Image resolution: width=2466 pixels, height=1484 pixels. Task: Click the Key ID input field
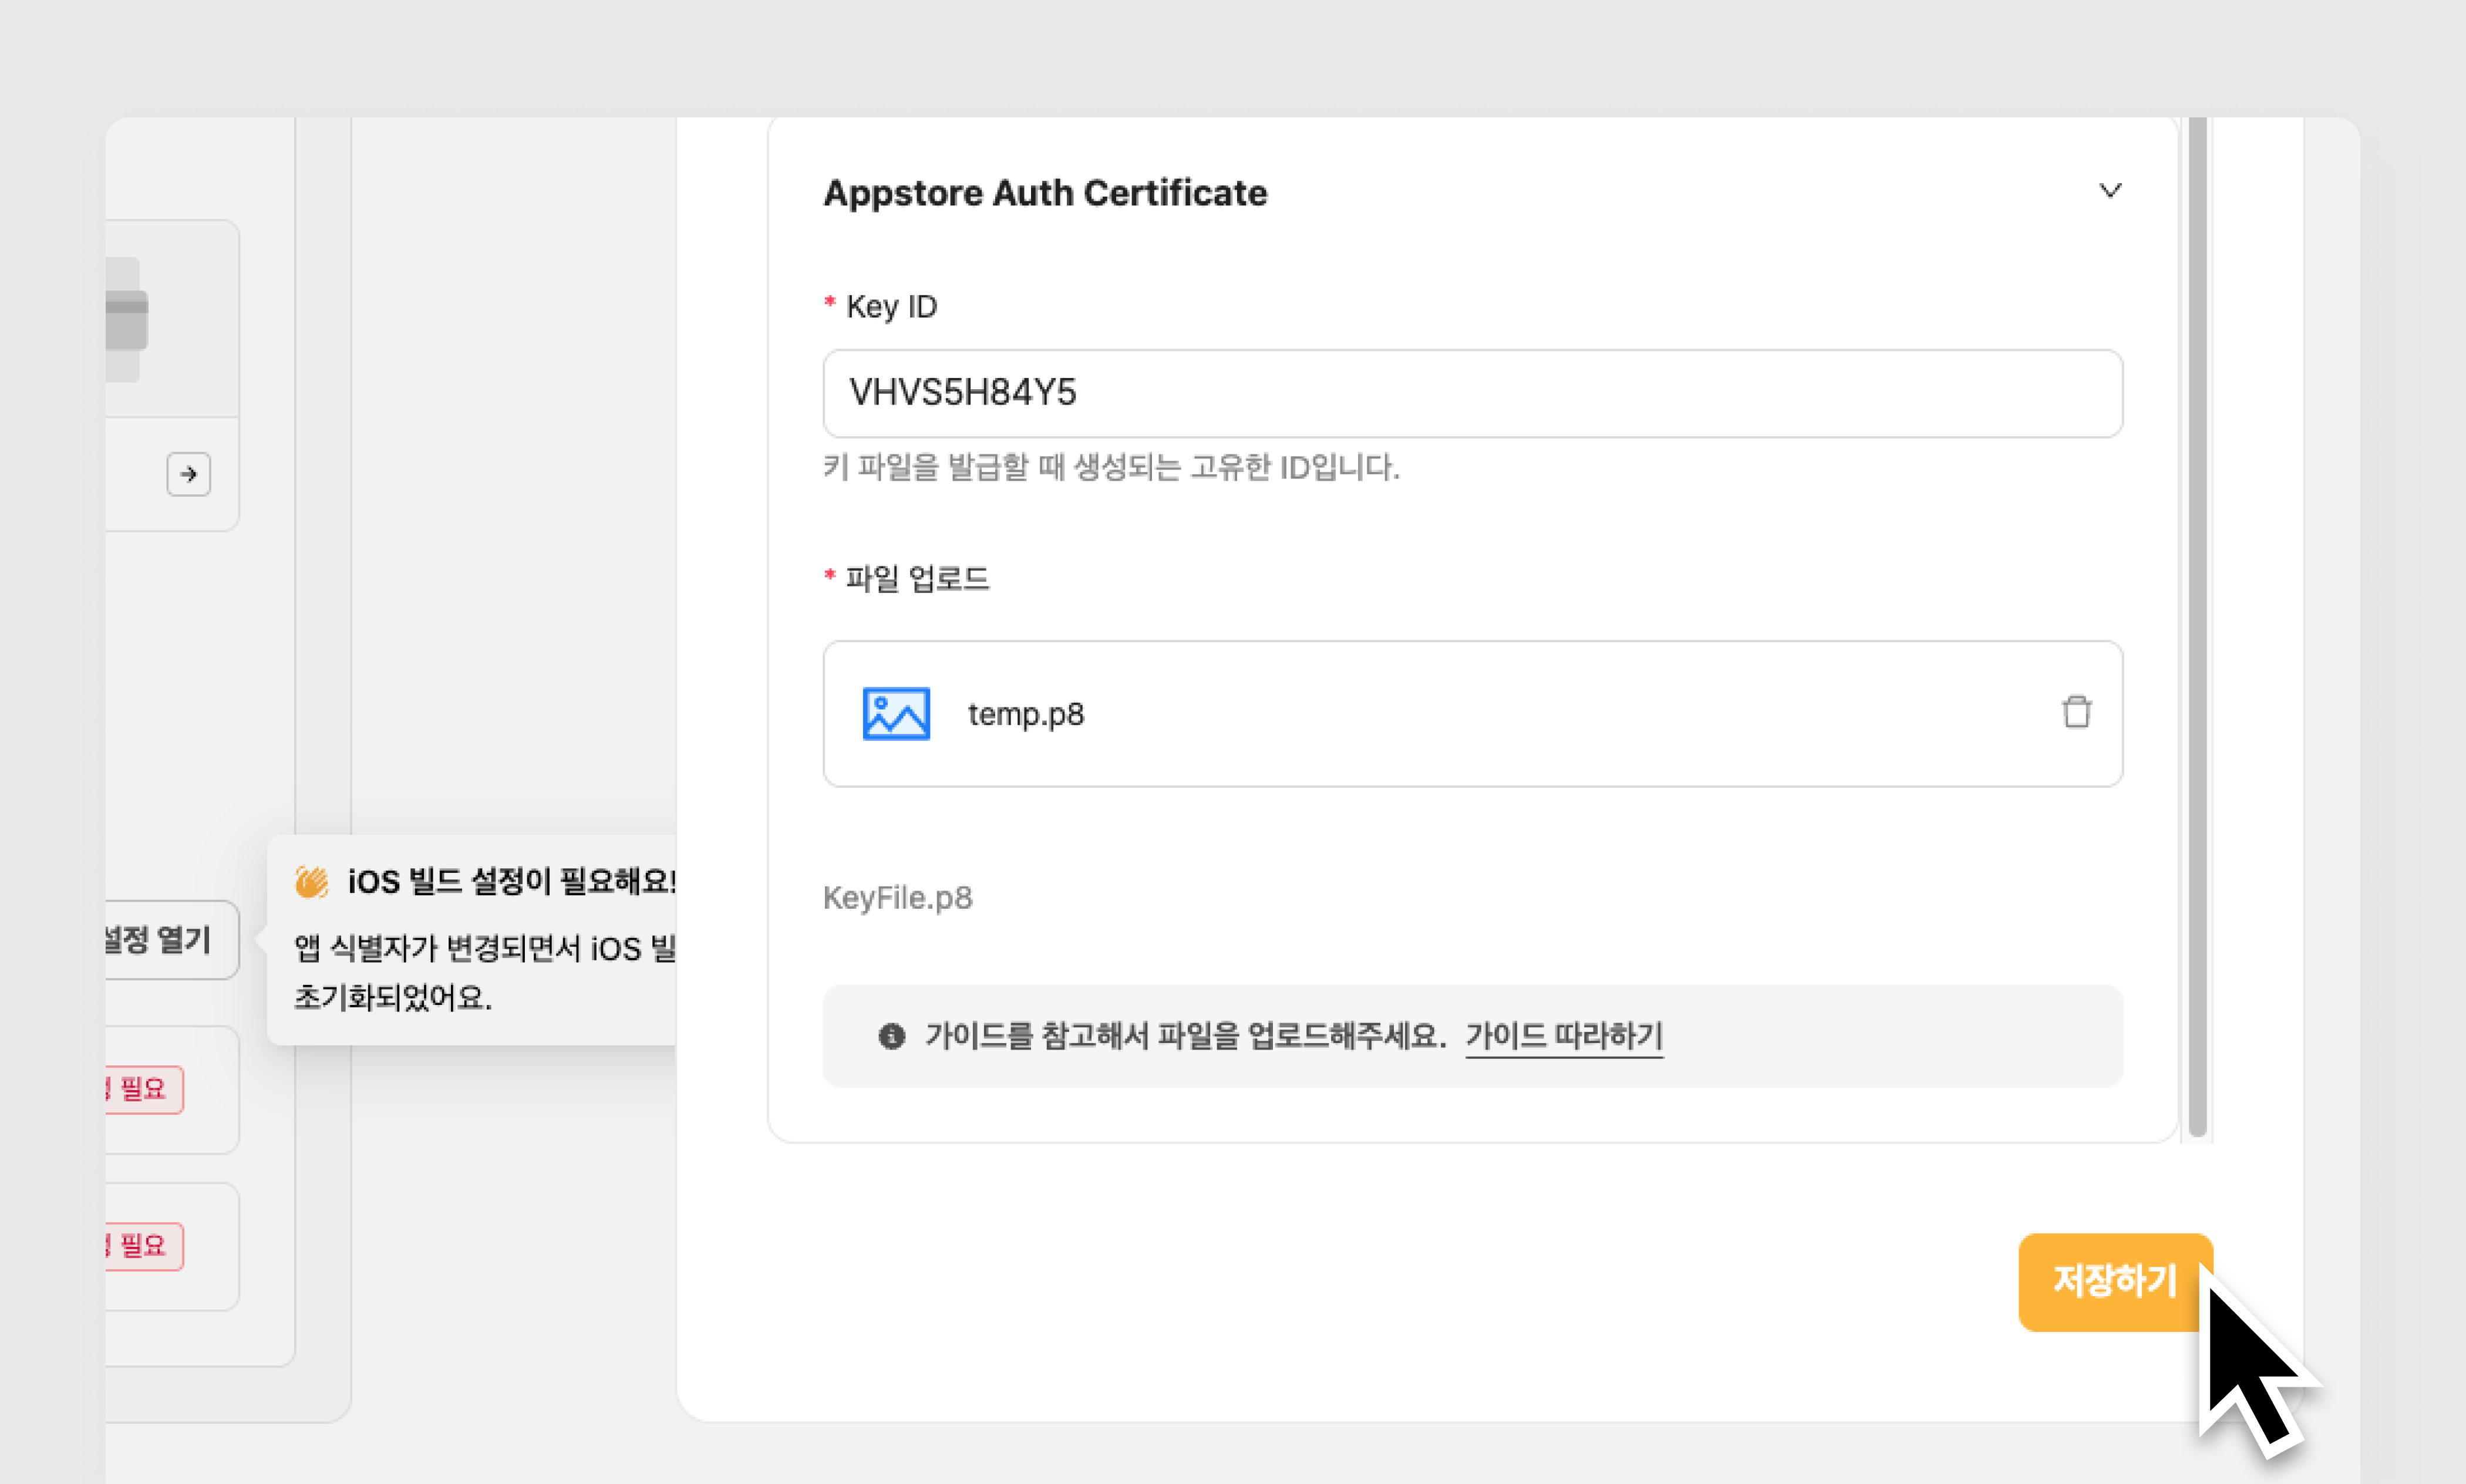[1471, 393]
